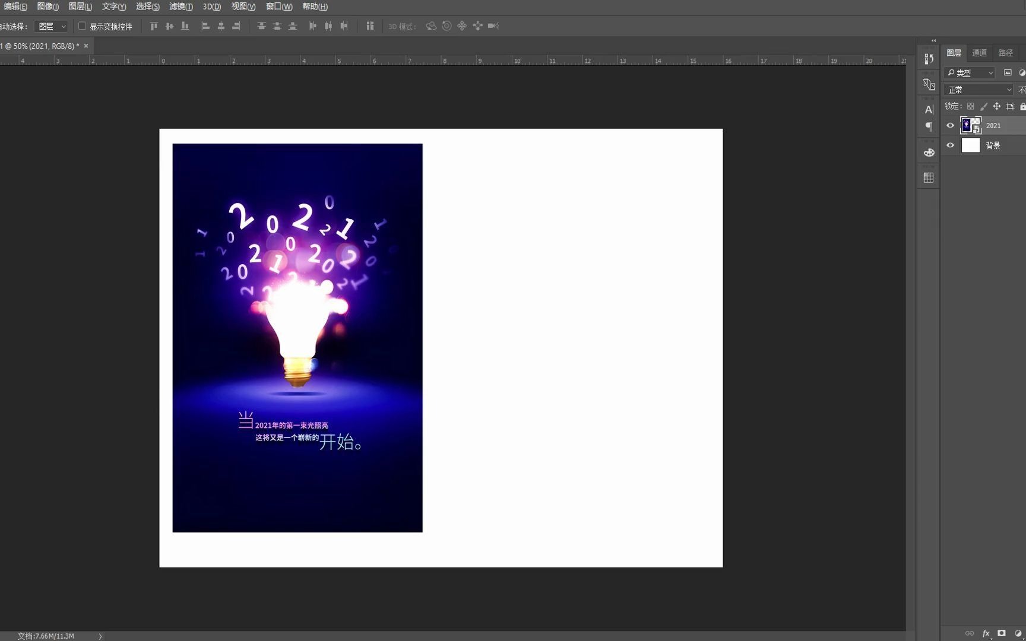Image resolution: width=1026 pixels, height=641 pixels.
Task: Open the Paragraph panel icon
Action: 929,127
